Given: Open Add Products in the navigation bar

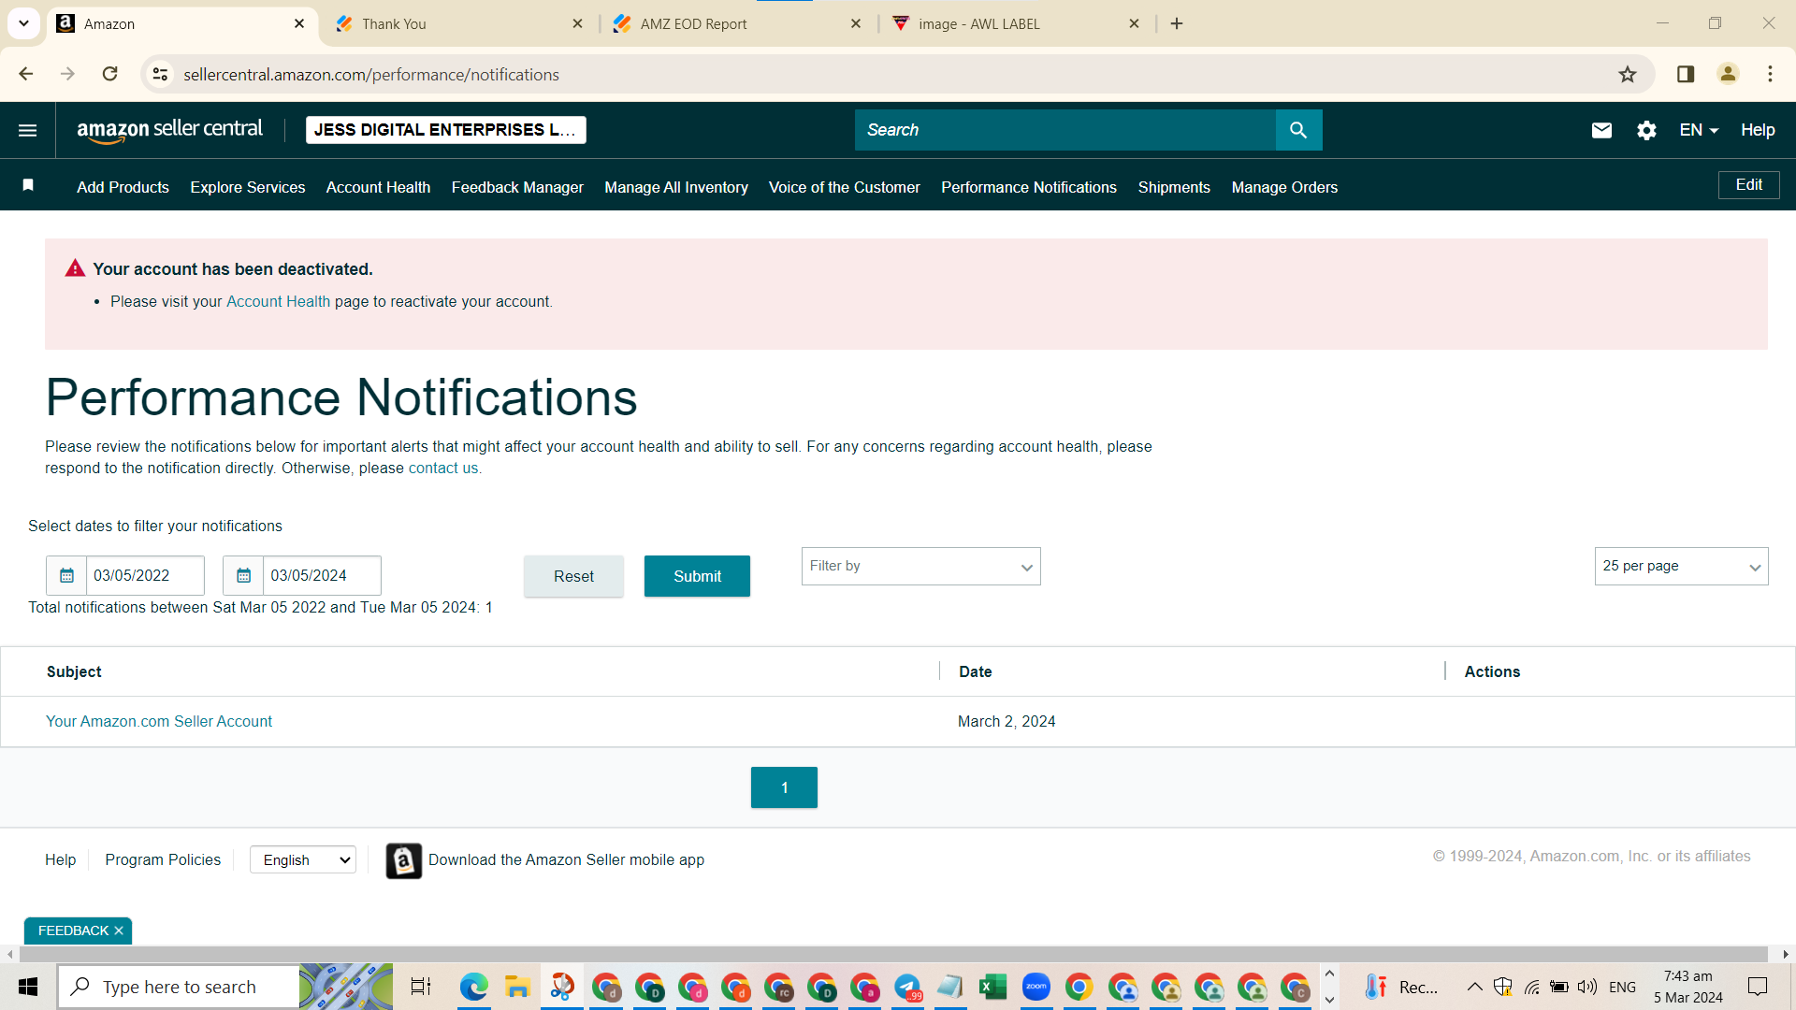Looking at the screenshot, I should click(x=123, y=187).
